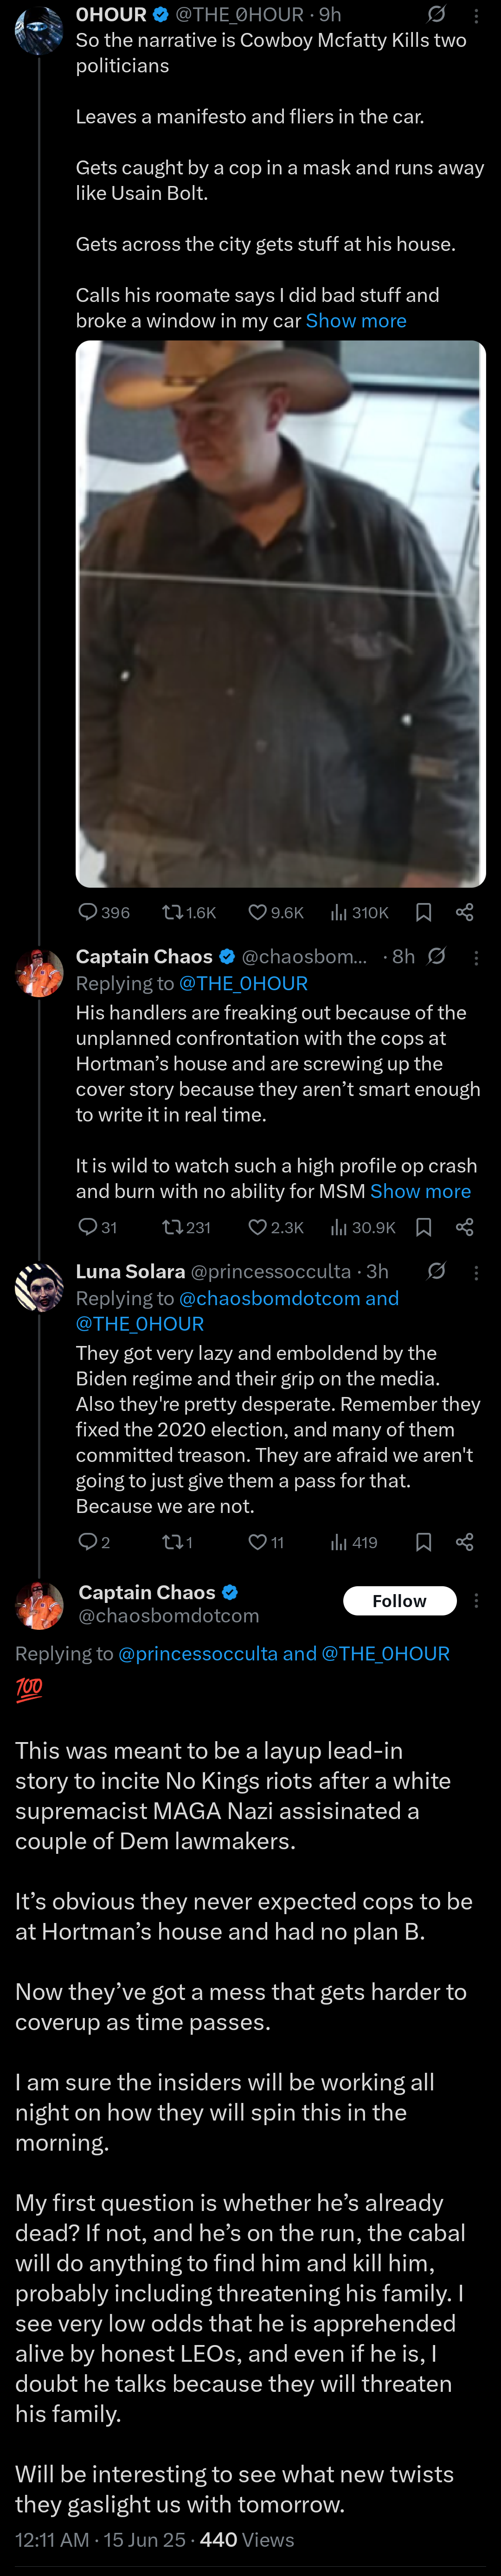Viewport: 501px width, 2576px height.
Task: Bookmark 0HOUR's post
Action: (x=424, y=912)
